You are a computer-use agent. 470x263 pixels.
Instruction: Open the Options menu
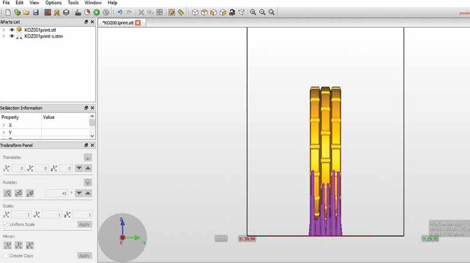[53, 3]
